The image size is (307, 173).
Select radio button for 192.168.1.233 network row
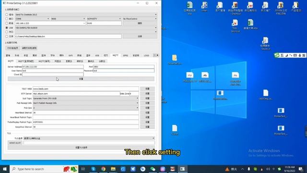coord(7,23)
